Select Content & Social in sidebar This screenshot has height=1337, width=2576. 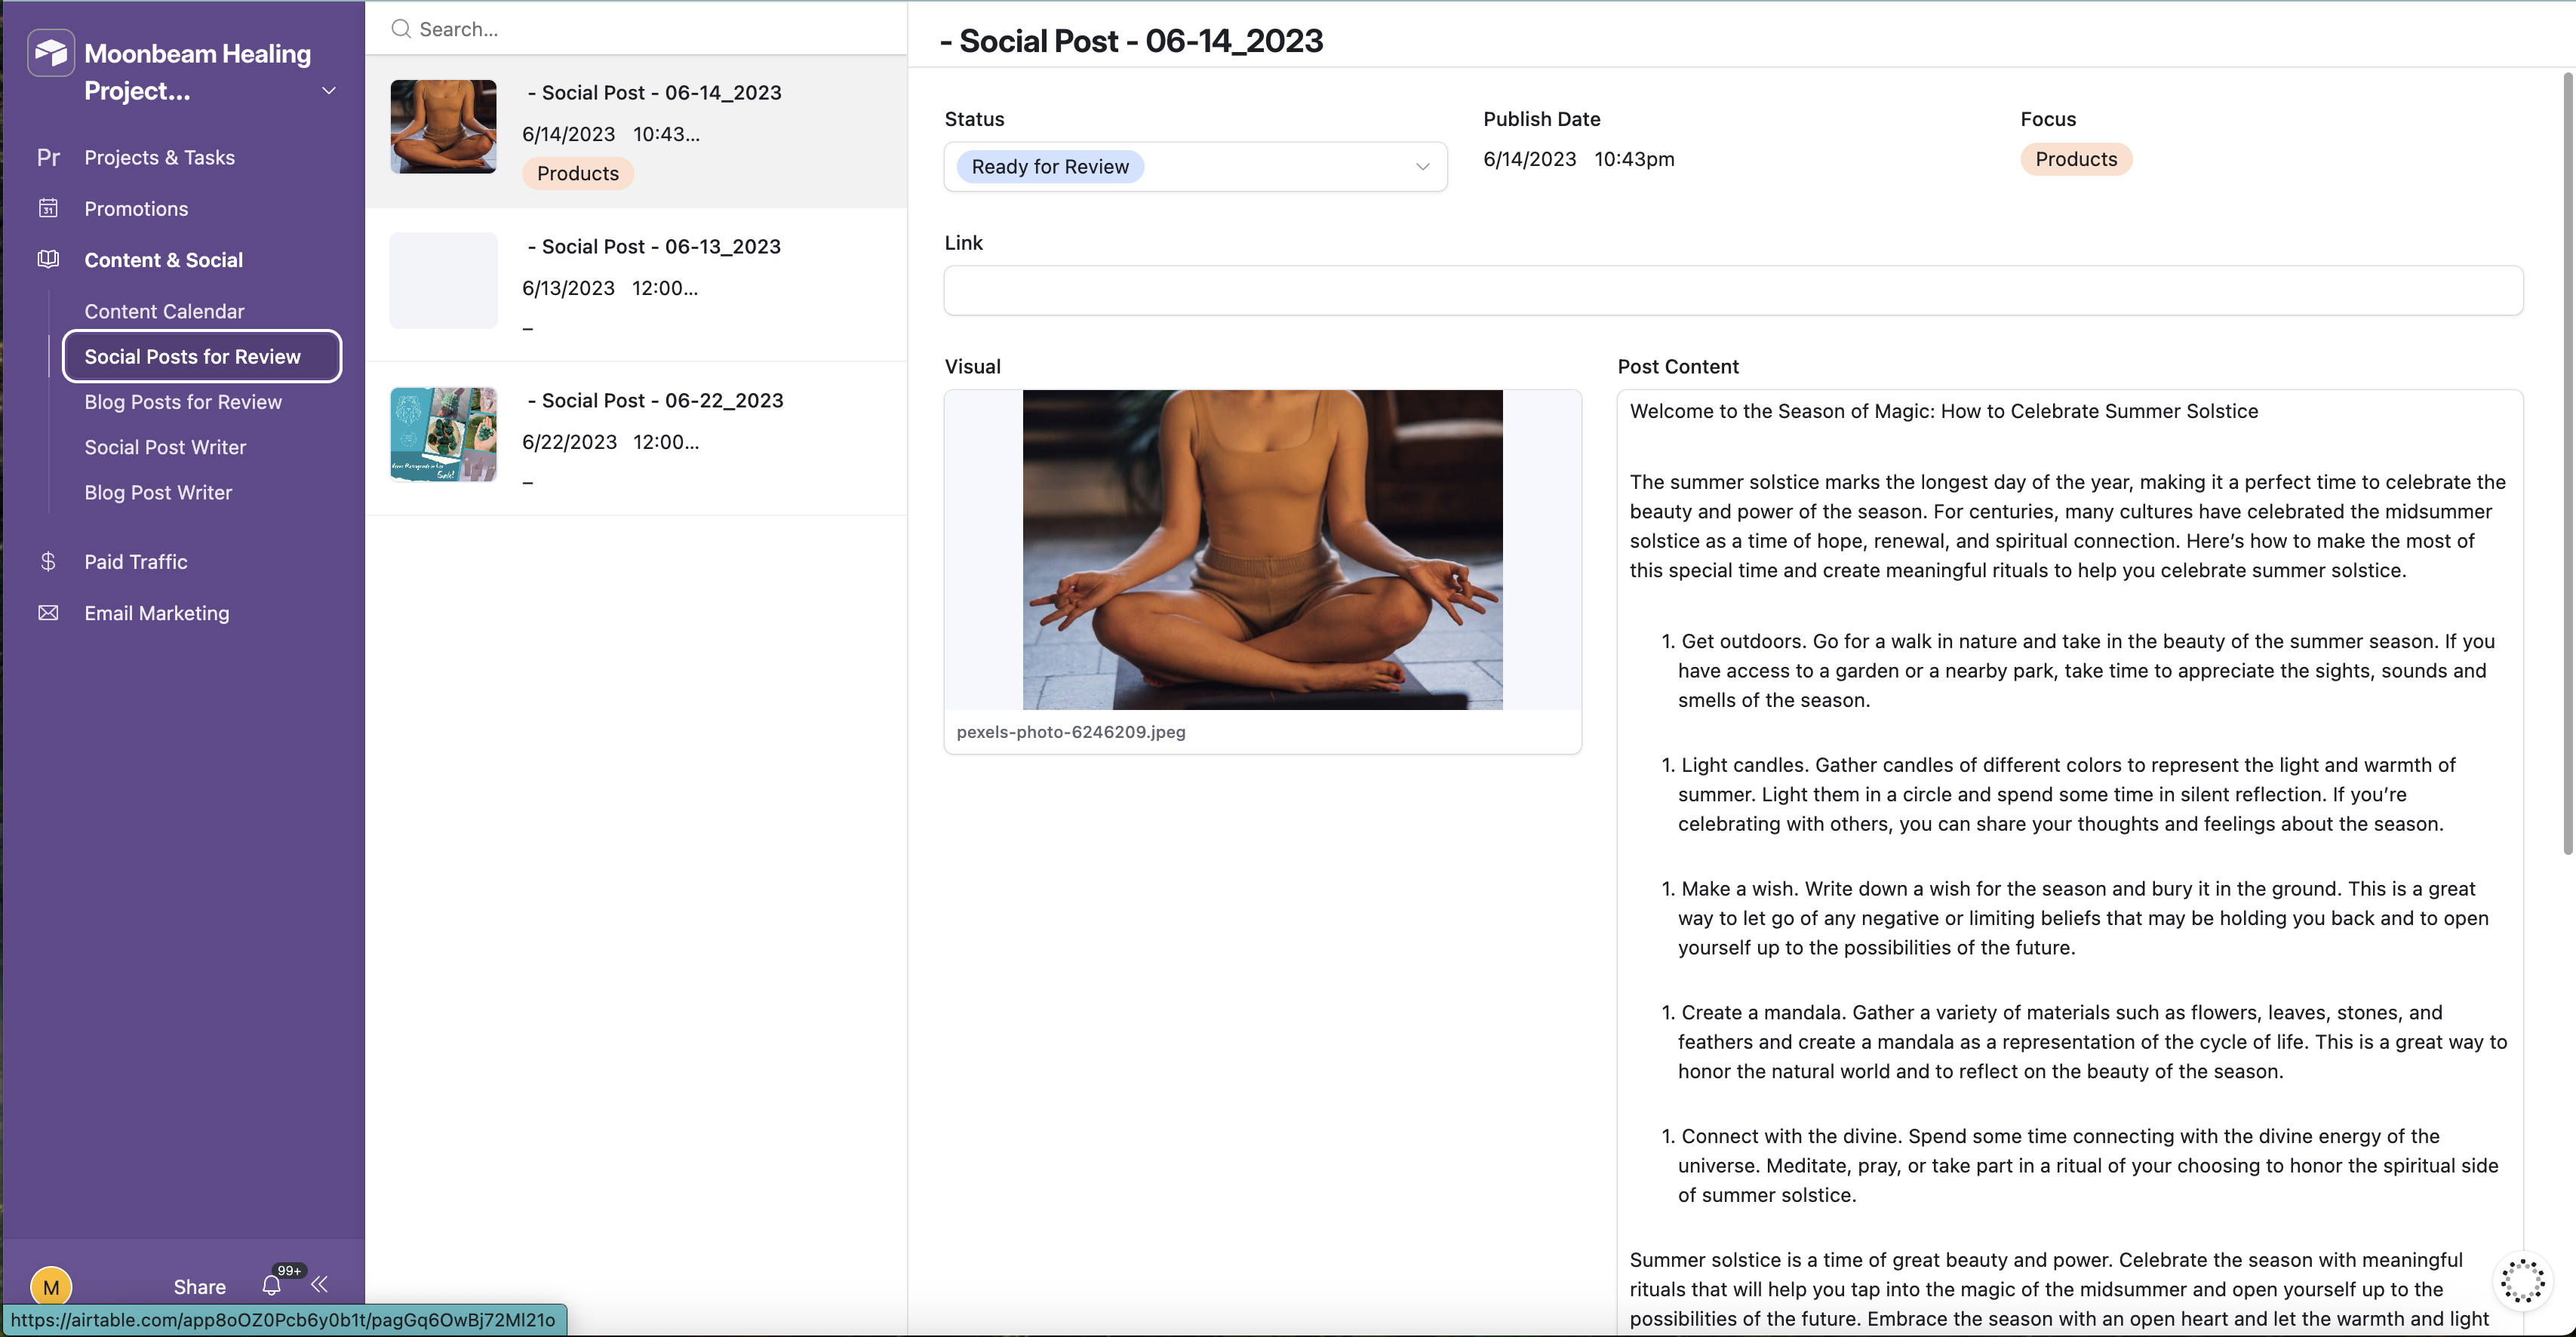pos(164,260)
